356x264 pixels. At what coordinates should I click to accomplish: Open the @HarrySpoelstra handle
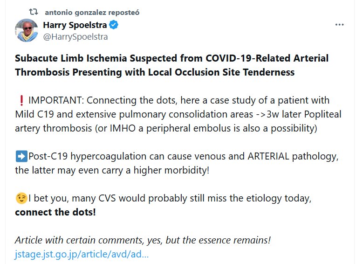75,36
